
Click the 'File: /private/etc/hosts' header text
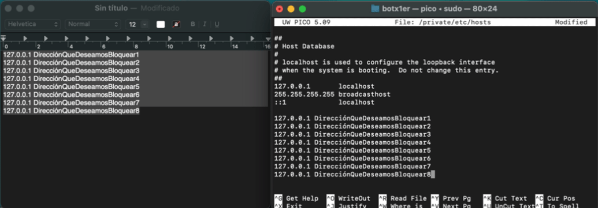coord(443,22)
